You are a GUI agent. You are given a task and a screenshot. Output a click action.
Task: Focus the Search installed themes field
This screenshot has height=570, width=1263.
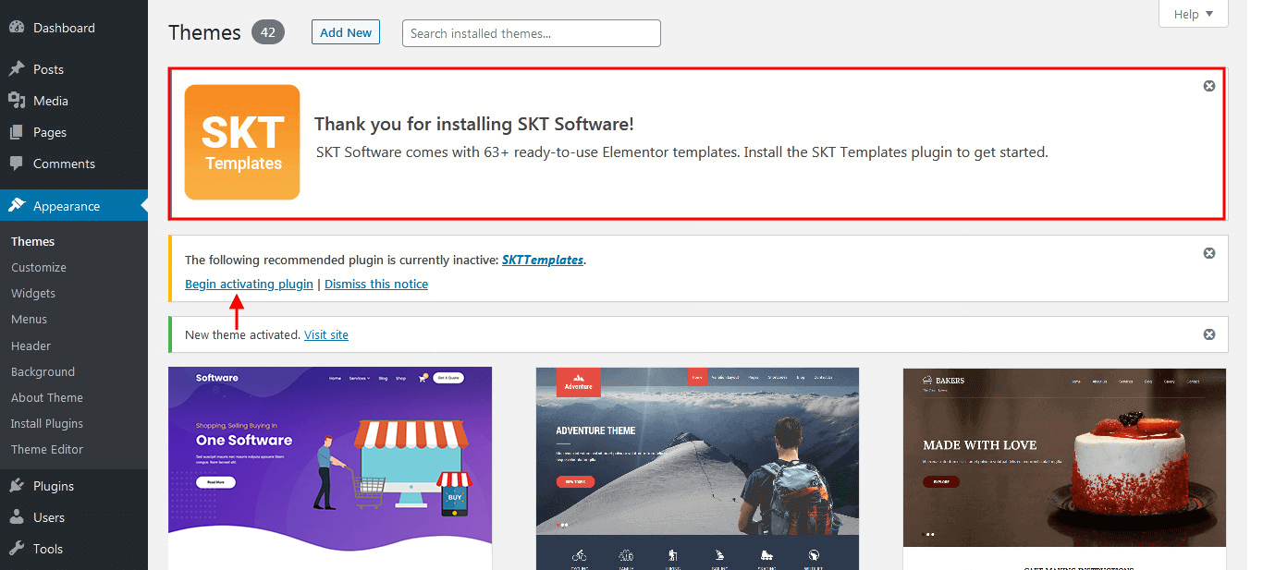[532, 33]
